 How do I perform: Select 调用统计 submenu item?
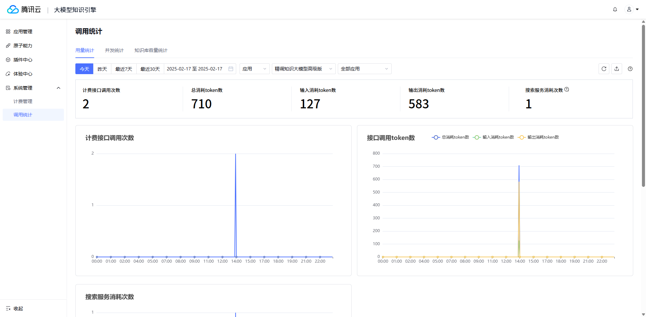33,115
